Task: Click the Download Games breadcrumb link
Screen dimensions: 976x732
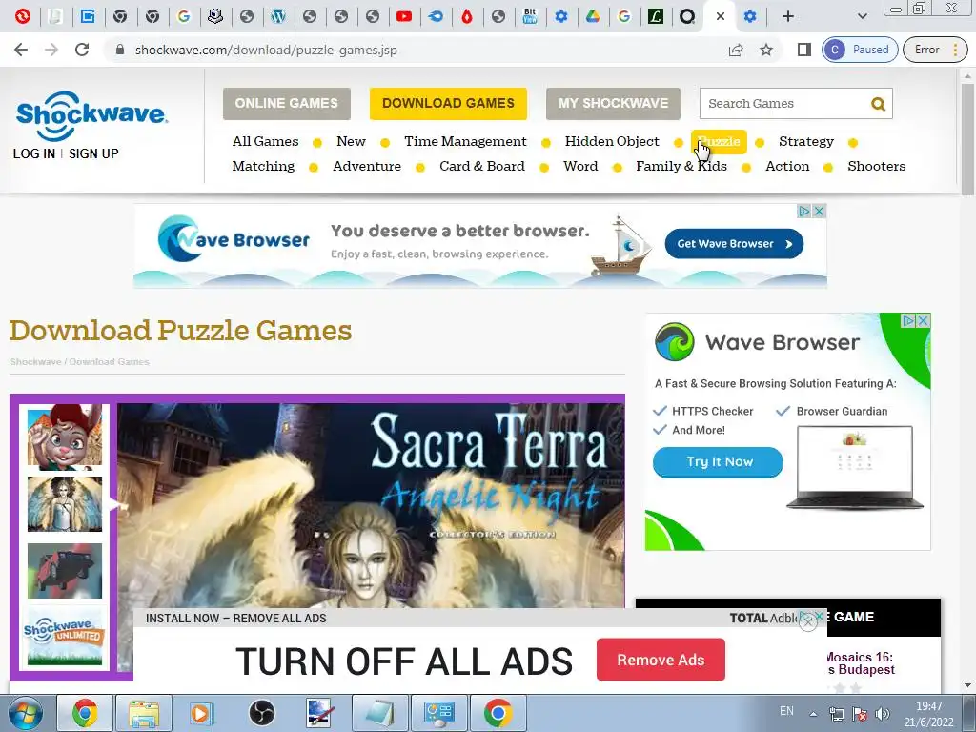Action: tap(109, 361)
